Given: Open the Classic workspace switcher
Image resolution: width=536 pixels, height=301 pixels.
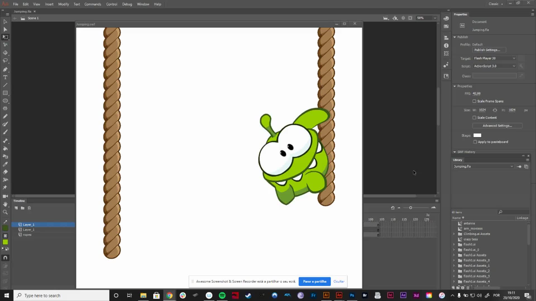Looking at the screenshot, I should (x=496, y=4).
